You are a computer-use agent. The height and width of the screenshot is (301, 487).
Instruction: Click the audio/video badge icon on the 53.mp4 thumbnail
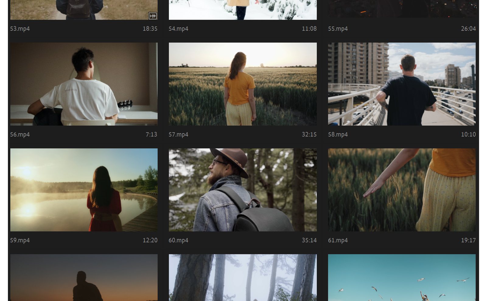152,16
